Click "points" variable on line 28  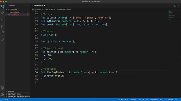(x=51, y=52)
